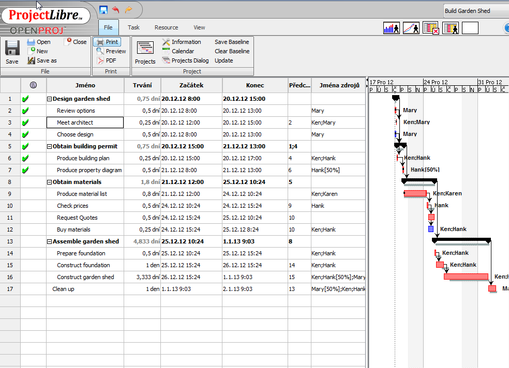
Task: Click Clear Baseline
Action: (232, 51)
